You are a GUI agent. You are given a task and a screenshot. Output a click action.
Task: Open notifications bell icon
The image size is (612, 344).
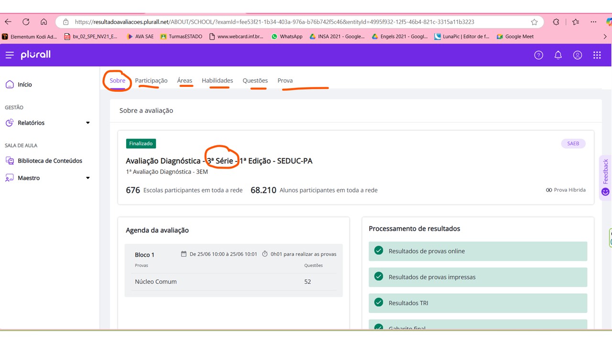coord(558,55)
